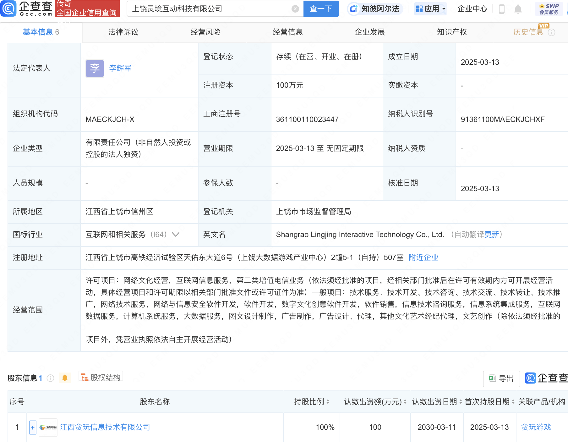The width and height of the screenshot is (568, 442).
Task: Click English name Shangrao Lingjing Interactive Technology
Action: coord(360,235)
